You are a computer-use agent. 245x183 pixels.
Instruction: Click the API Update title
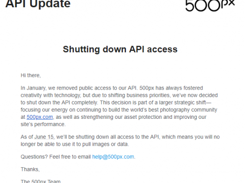38,4
